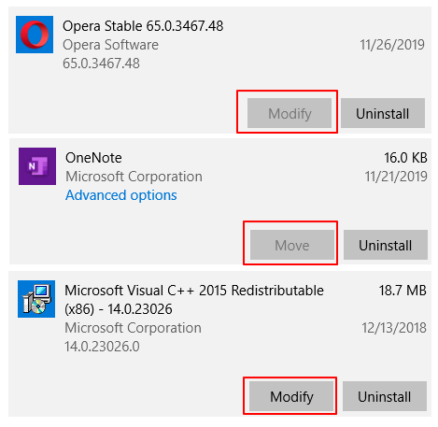Screen dimensions: 438x427
Task: Uninstall Microsoft Visual C++ 2015 Redistributable
Action: tap(385, 396)
